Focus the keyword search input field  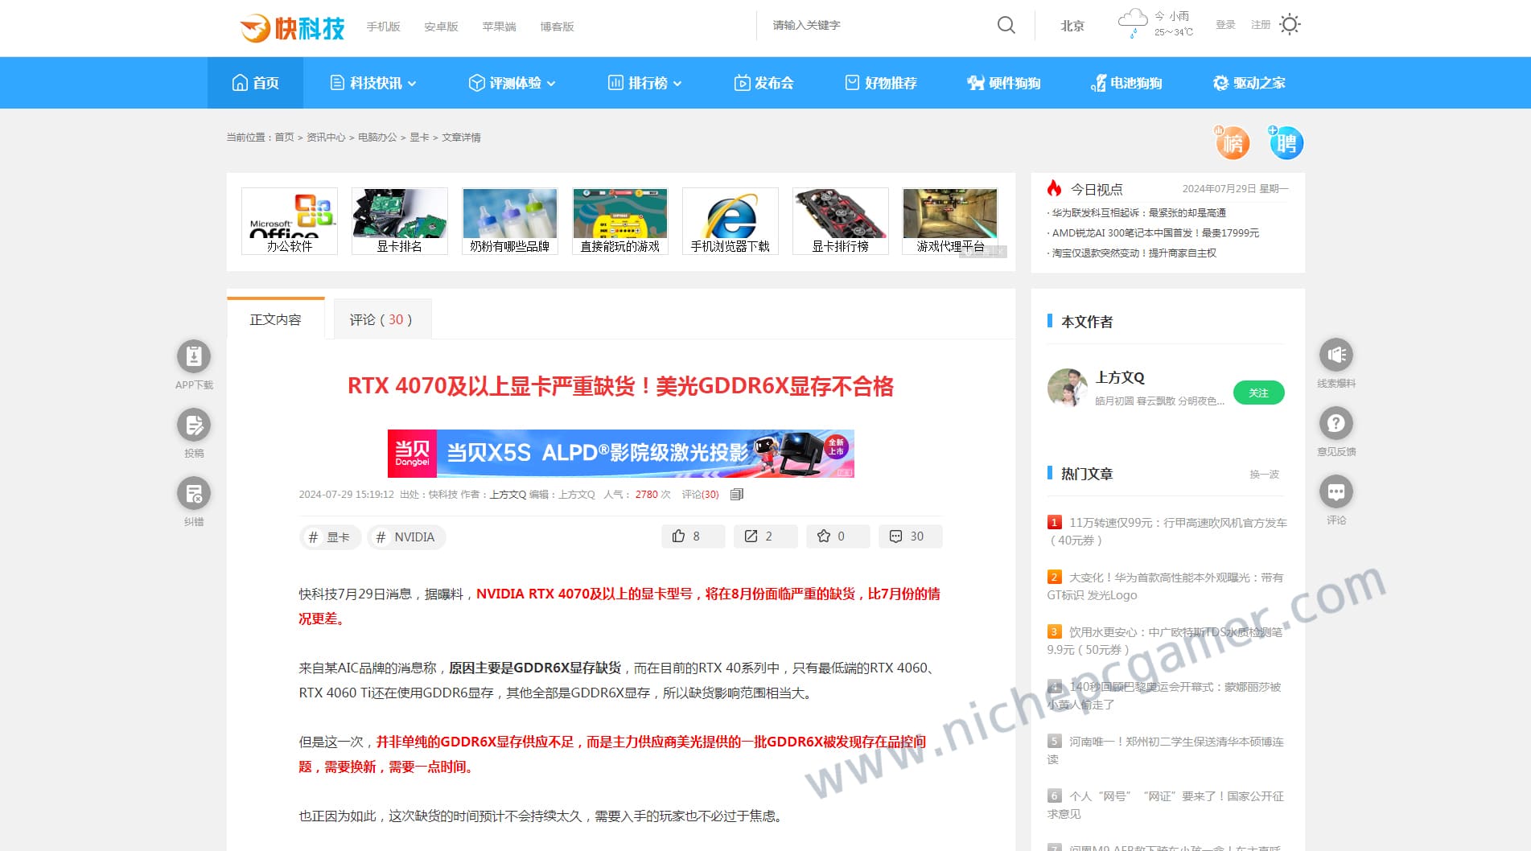877,25
